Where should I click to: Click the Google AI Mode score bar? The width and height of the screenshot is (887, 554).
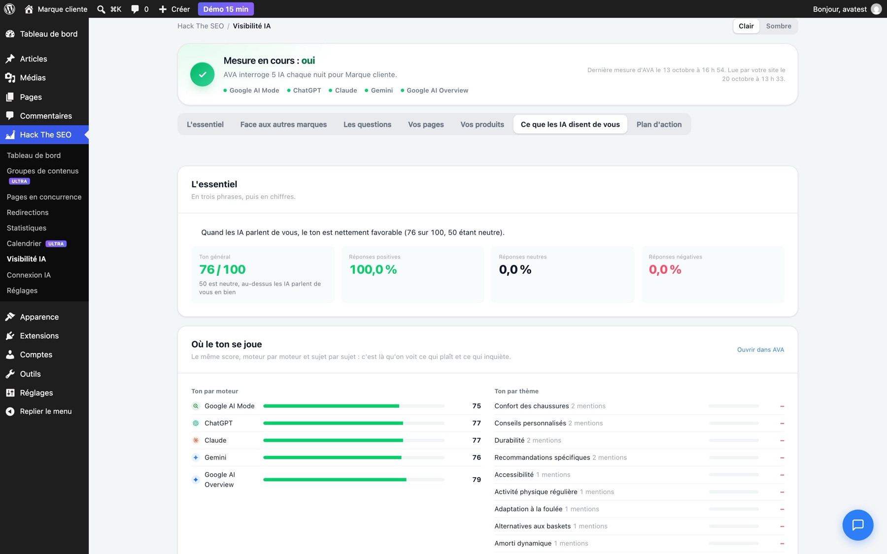point(354,406)
